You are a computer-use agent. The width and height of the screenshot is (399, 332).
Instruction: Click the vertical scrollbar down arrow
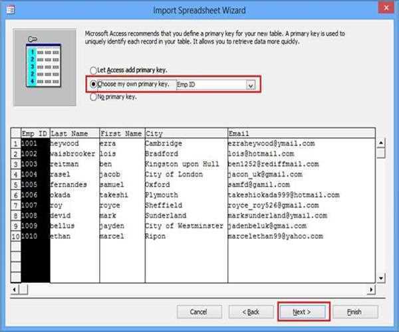(x=381, y=278)
